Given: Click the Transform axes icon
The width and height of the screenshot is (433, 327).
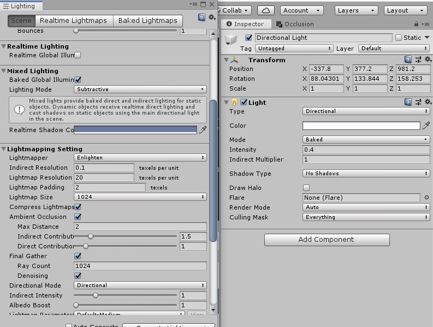Looking at the screenshot, I should pyautogui.click(x=234, y=60).
